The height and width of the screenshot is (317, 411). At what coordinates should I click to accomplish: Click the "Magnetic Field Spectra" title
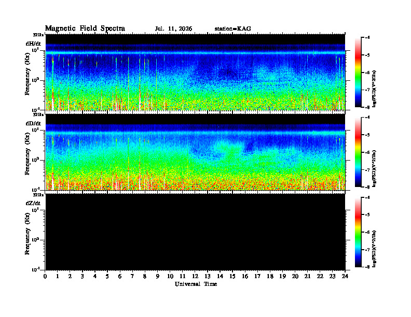(85, 28)
